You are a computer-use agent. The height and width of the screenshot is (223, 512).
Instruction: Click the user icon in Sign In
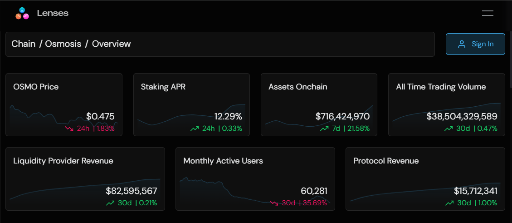click(x=462, y=44)
